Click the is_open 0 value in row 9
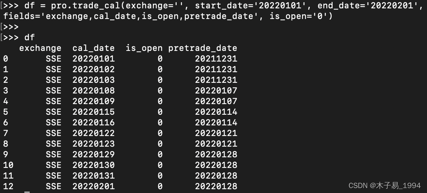Screen dimensions: 427x193 click(160, 154)
